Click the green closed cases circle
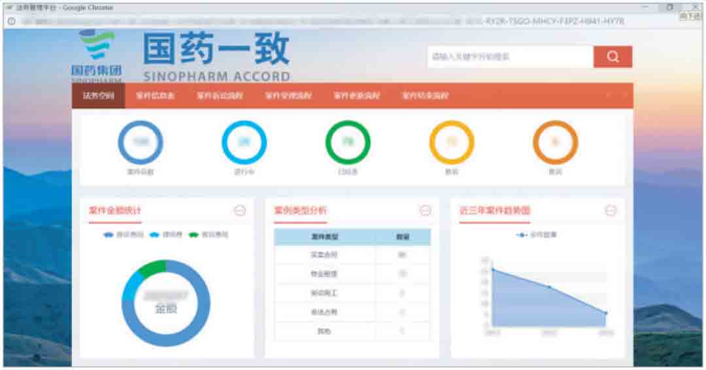Screen dimensions: 706x370 pos(348,143)
